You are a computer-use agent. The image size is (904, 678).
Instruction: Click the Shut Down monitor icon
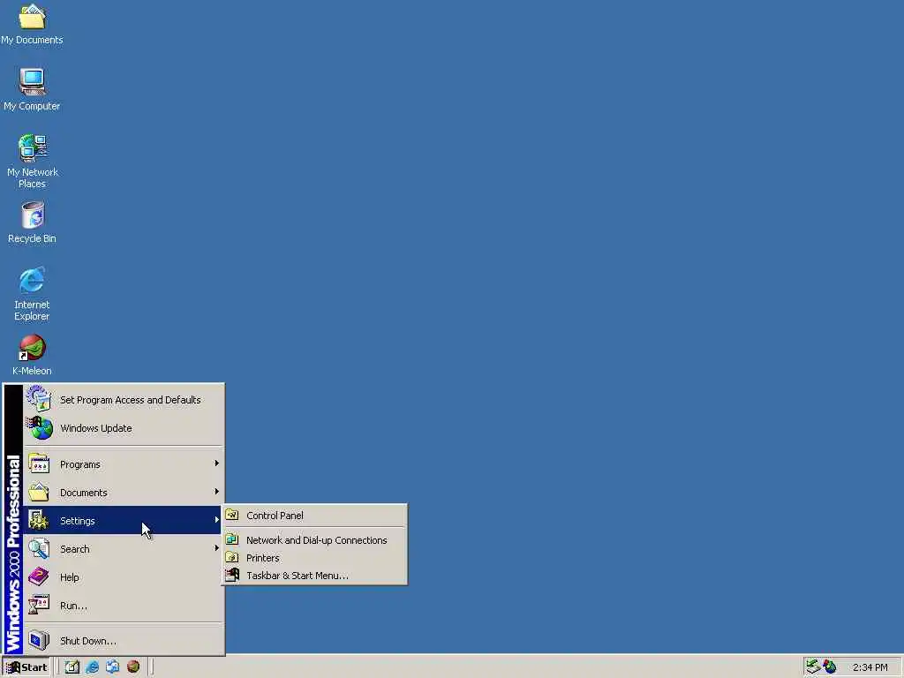pyautogui.click(x=39, y=640)
